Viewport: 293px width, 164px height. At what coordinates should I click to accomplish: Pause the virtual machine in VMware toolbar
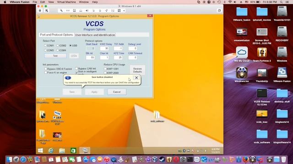point(40,10)
